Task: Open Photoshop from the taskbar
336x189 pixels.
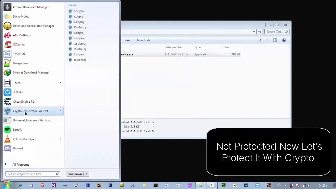Action: tap(110, 185)
